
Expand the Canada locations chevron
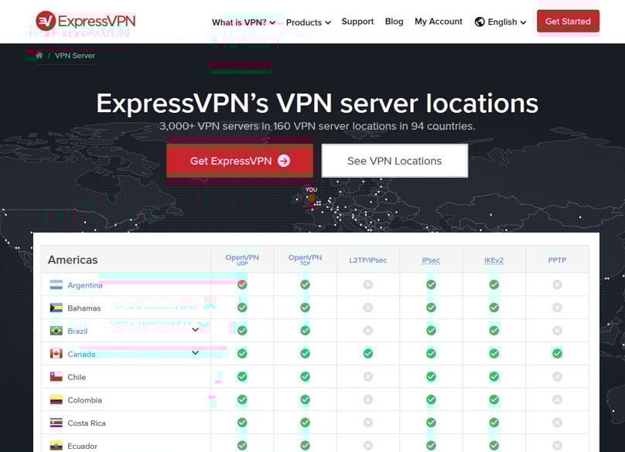pos(195,353)
